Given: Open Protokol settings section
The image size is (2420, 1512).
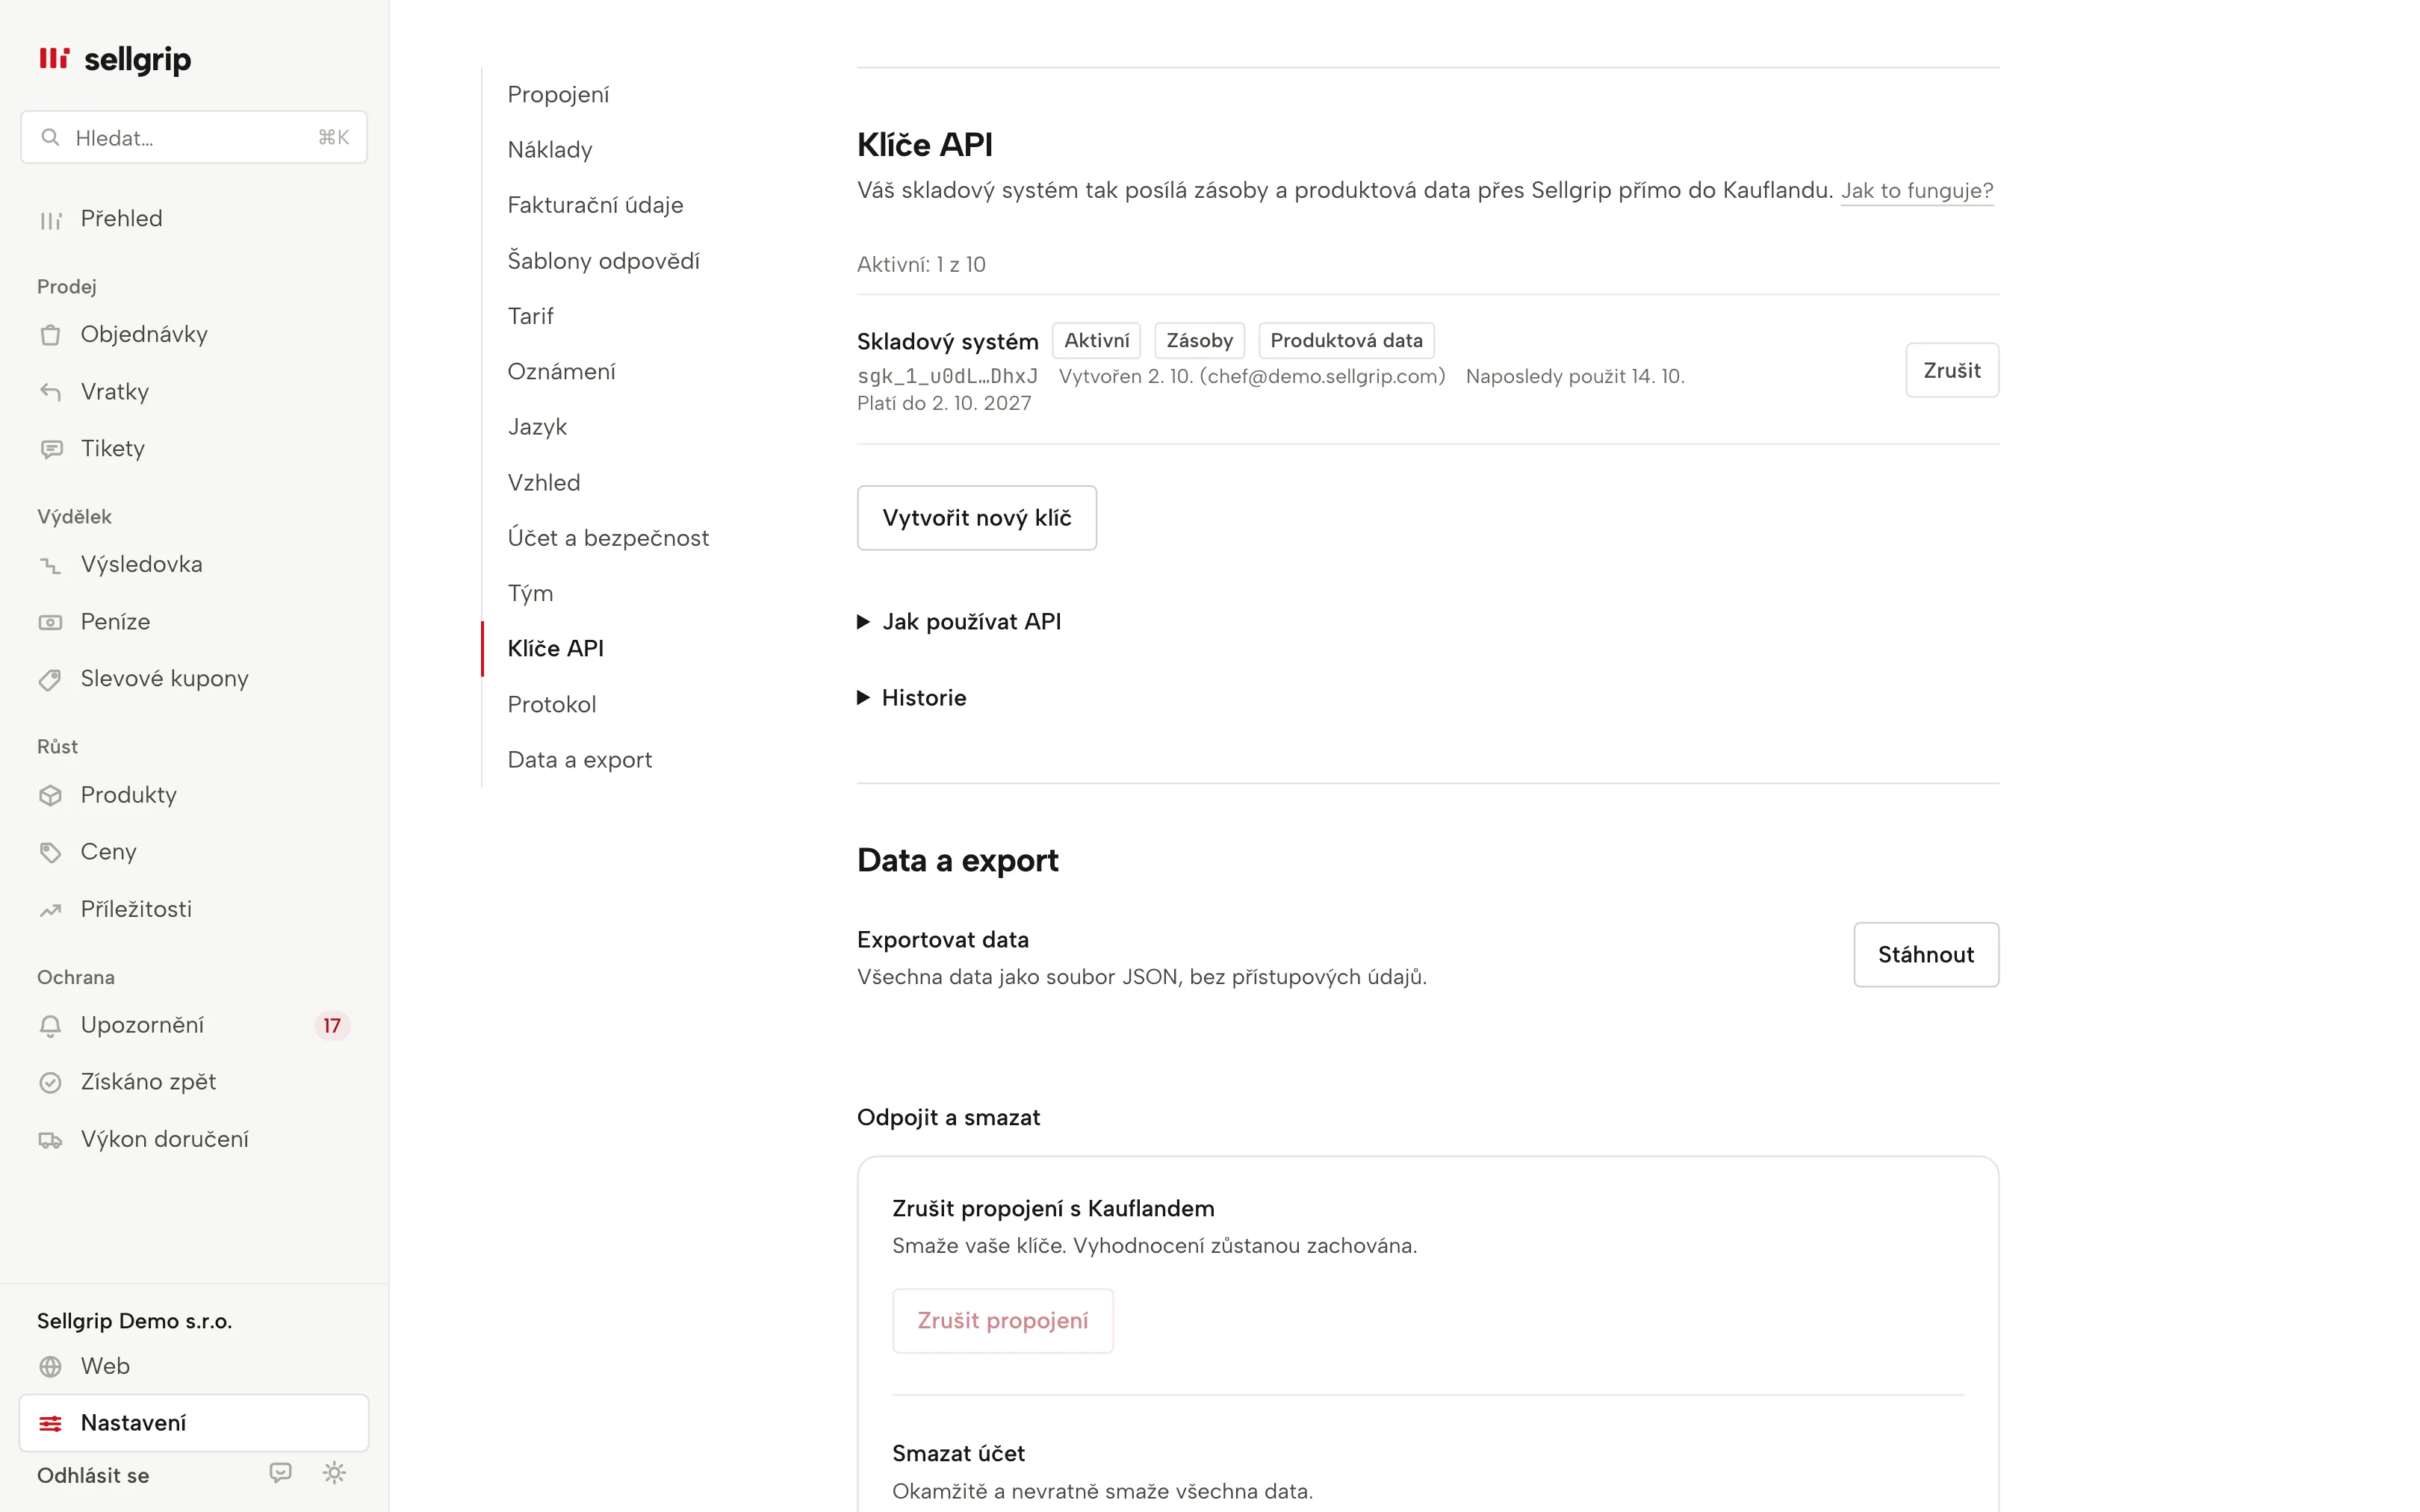Looking at the screenshot, I should coord(552,704).
